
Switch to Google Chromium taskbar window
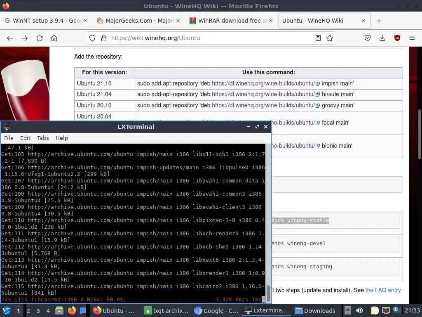pos(216,310)
